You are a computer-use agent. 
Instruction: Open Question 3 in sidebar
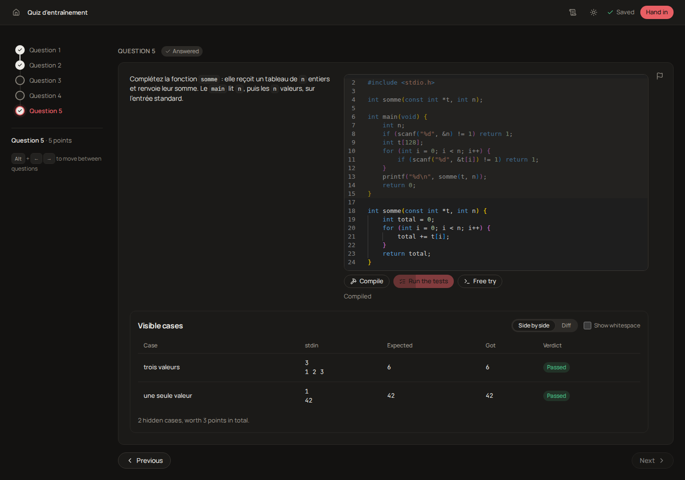coord(45,80)
